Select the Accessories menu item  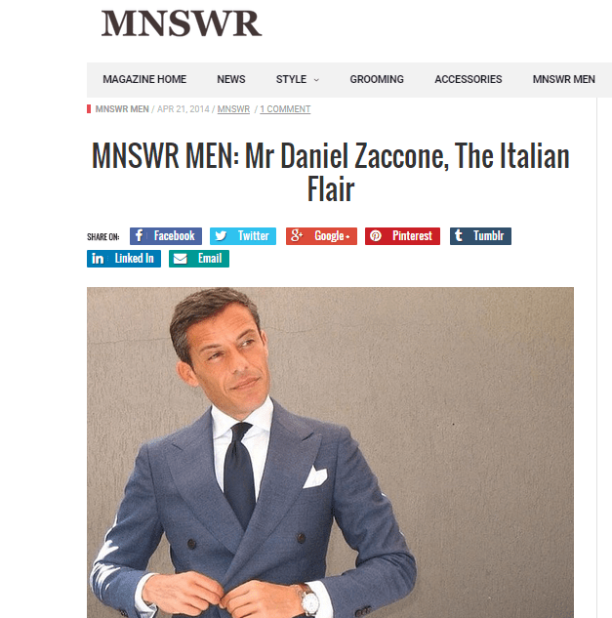click(469, 79)
